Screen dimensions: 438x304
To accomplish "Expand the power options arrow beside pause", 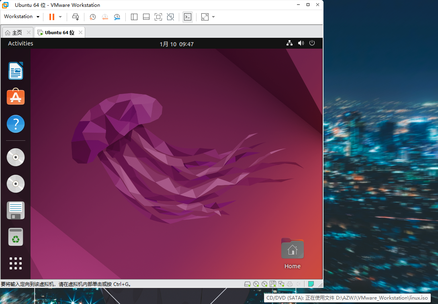I will pyautogui.click(x=60, y=17).
